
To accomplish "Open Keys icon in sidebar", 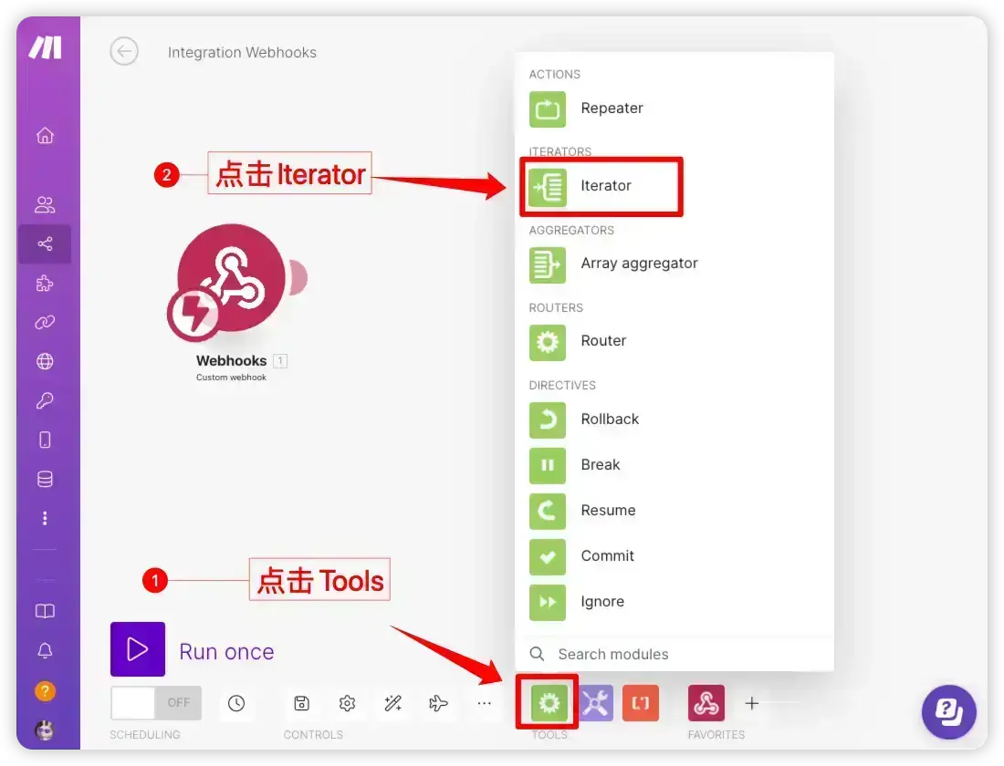I will 45,400.
